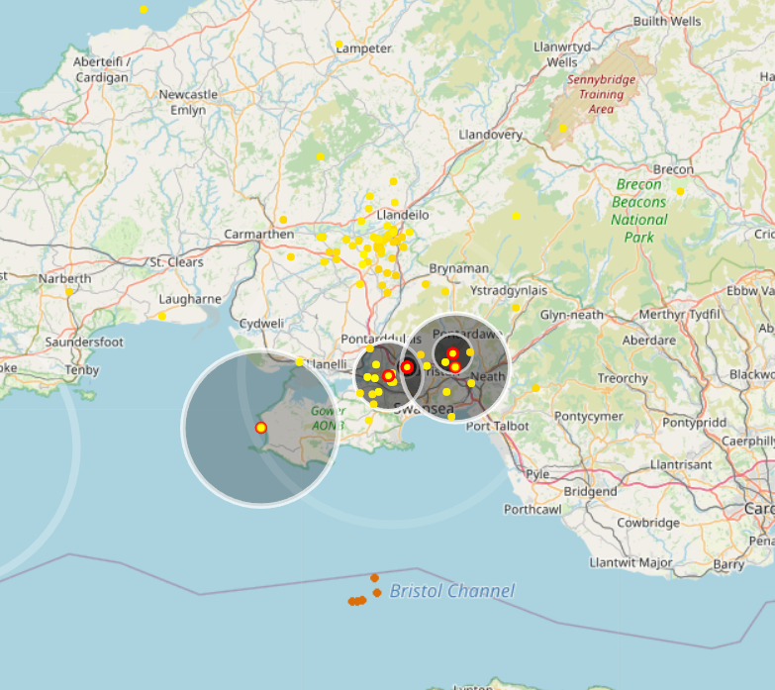775x690 pixels.
Task: Click the topmost orange dot in the Bristol Channel
Action: [x=375, y=578]
